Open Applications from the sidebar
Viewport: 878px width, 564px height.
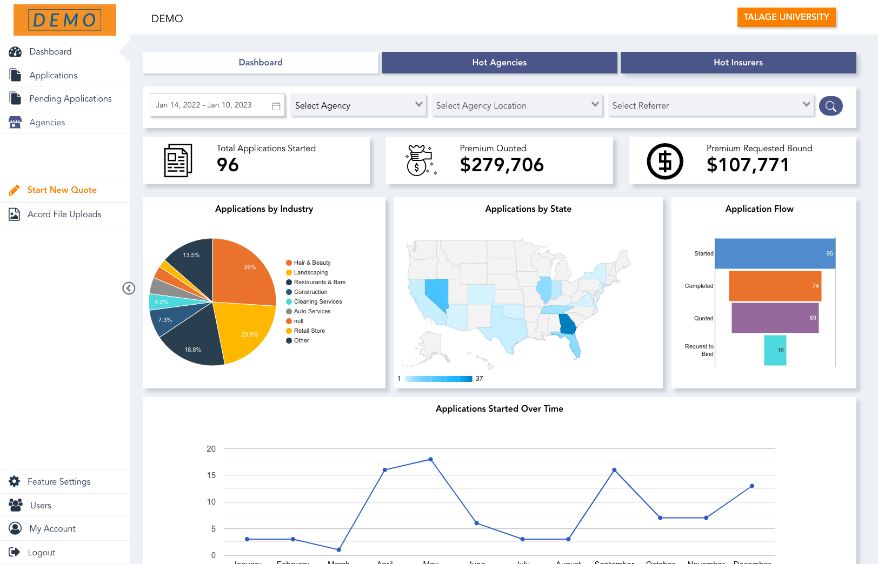coord(53,75)
